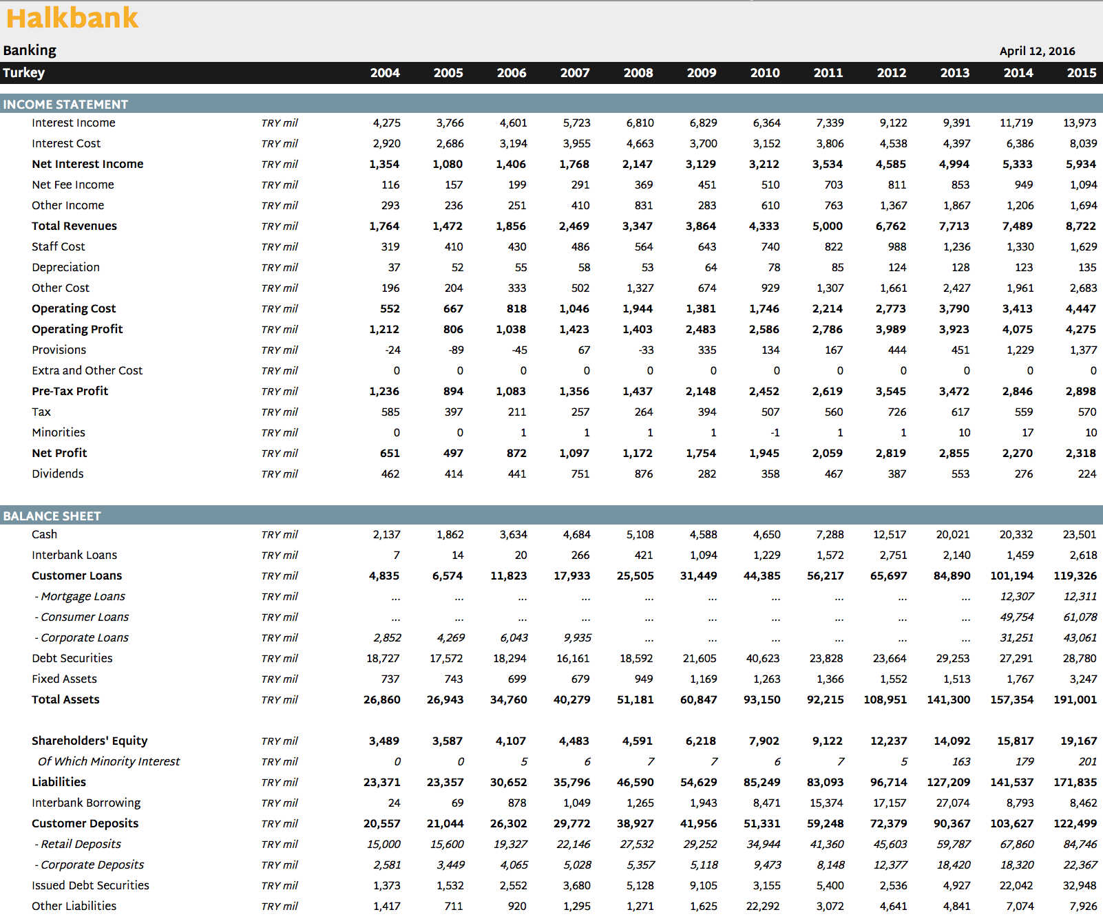Select the '- Mortgage Loans' row label

(x=80, y=597)
